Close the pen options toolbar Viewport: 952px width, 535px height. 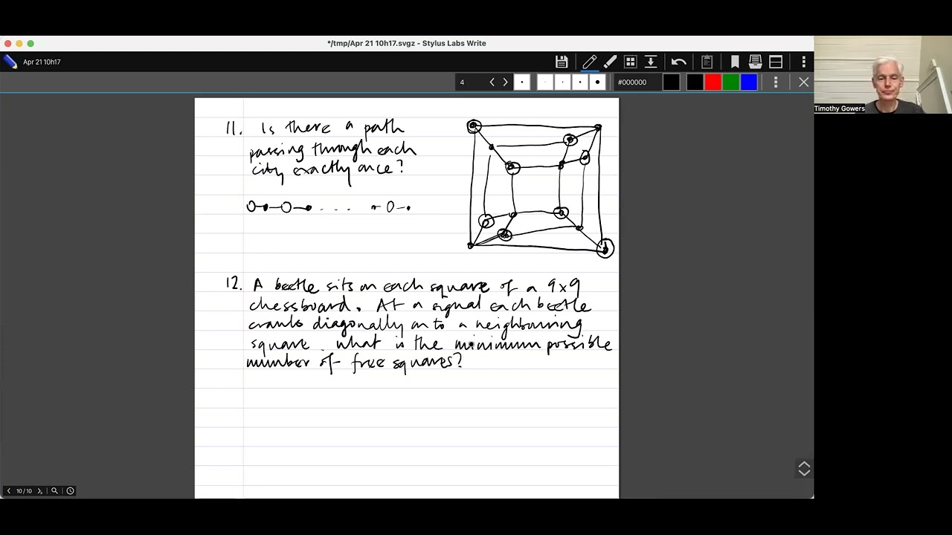tap(803, 82)
